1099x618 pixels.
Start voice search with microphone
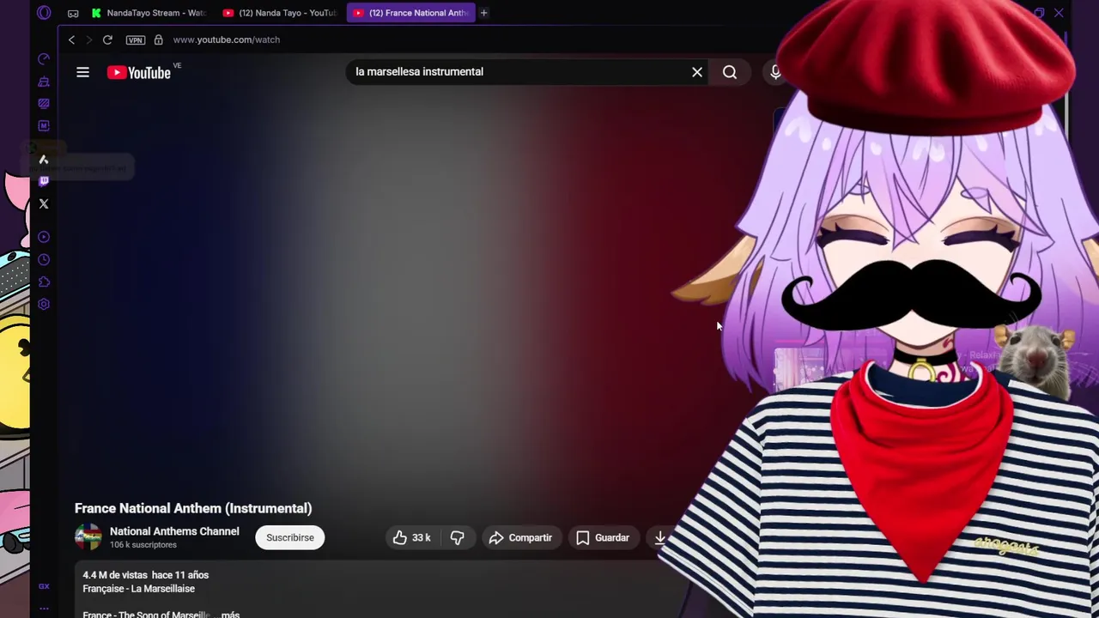(x=775, y=72)
